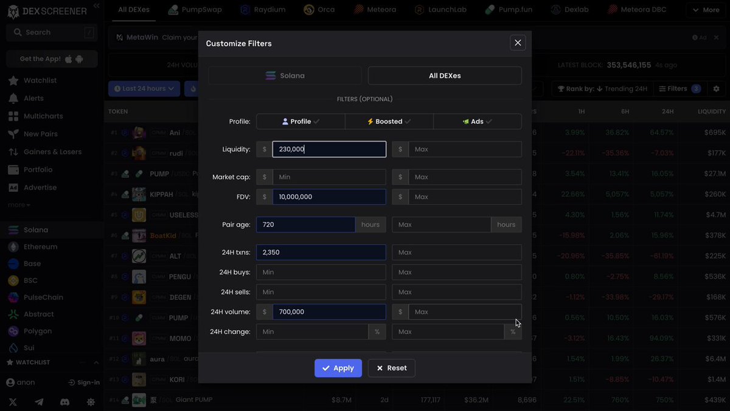The height and width of the screenshot is (411, 730).
Task: Open the Telegram link icon
Action: click(x=39, y=402)
